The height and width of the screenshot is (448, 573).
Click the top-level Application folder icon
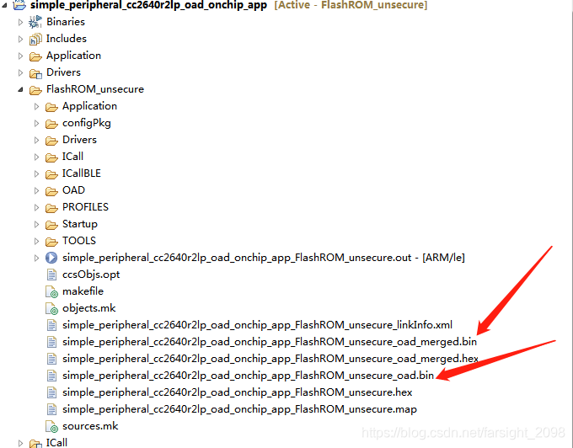point(35,56)
